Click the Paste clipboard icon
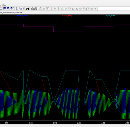 [x=24, y=9]
